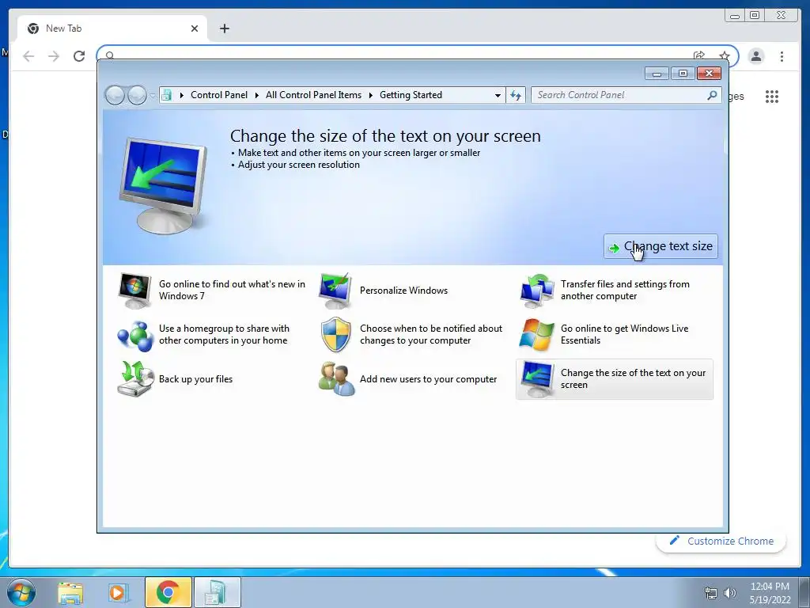Open Windows Explorer from the taskbar

tap(70, 593)
